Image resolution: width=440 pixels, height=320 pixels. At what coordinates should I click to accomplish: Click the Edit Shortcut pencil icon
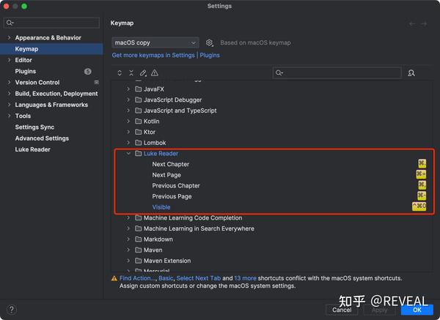[143, 73]
